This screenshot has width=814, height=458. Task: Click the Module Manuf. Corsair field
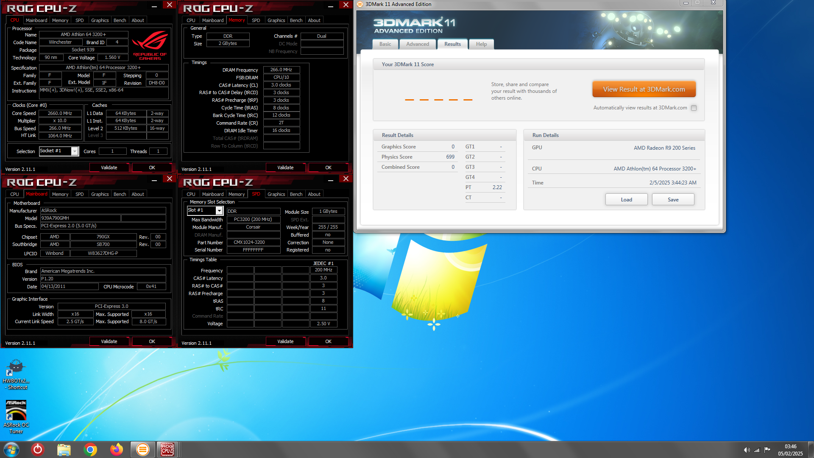254,227
